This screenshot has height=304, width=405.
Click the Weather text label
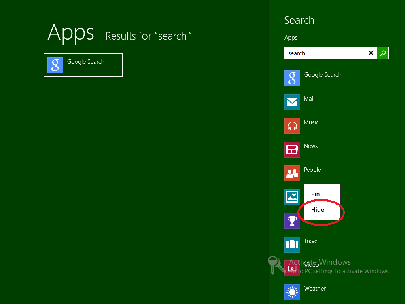(x=315, y=289)
